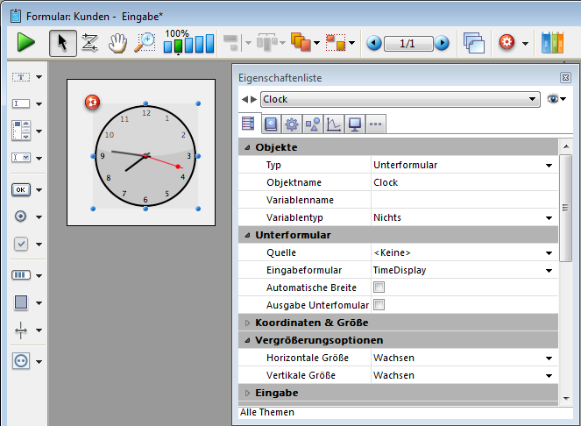The image size is (581, 426).
Task: Switch to the gear actions tab in properties
Action: click(292, 124)
